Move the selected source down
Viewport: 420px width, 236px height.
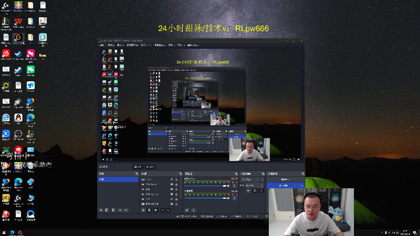pyautogui.click(x=168, y=210)
